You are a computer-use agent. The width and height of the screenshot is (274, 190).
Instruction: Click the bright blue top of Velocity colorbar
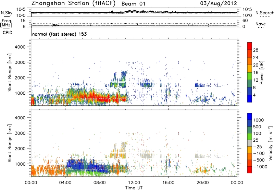[250, 117]
